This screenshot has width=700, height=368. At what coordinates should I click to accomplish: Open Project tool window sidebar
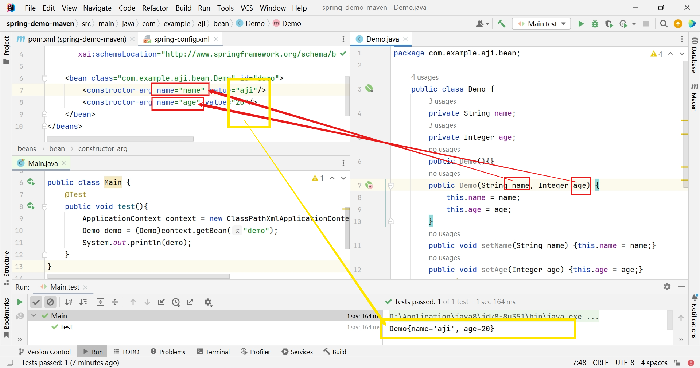coord(6,50)
